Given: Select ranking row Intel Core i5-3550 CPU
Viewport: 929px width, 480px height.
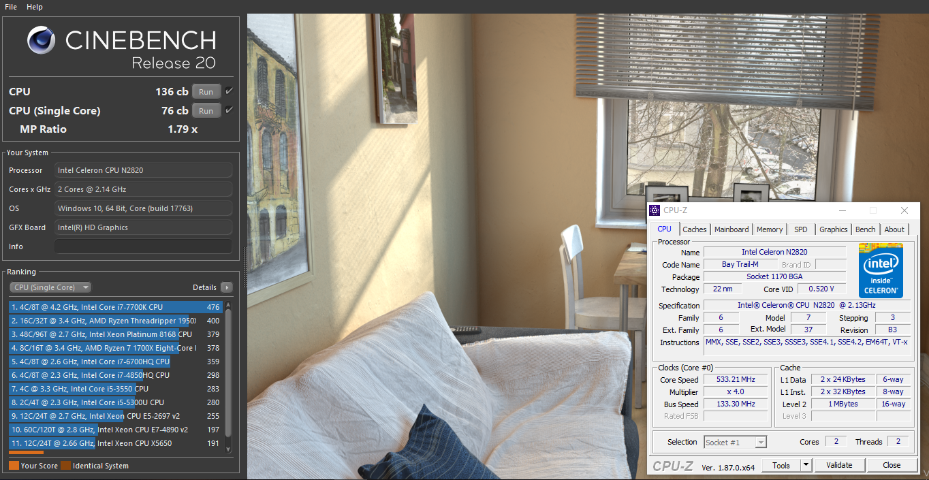Looking at the screenshot, I should (x=116, y=389).
